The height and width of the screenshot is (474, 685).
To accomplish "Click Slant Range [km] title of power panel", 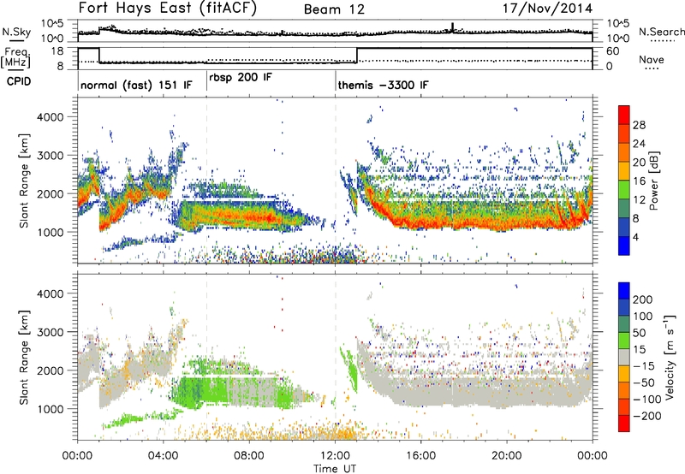I will [24, 181].
